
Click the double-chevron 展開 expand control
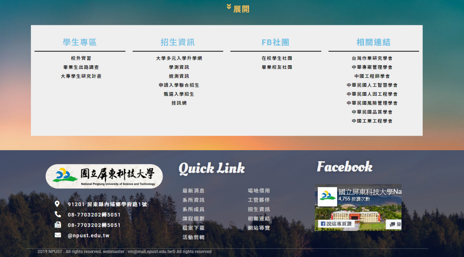[238, 9]
